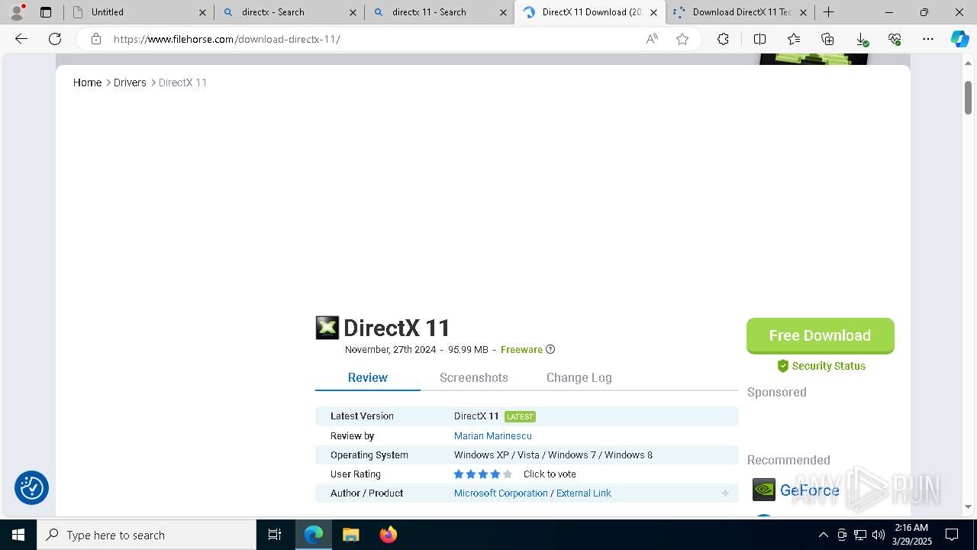977x550 pixels.
Task: Open the cookie consent preferences icon
Action: (32, 487)
